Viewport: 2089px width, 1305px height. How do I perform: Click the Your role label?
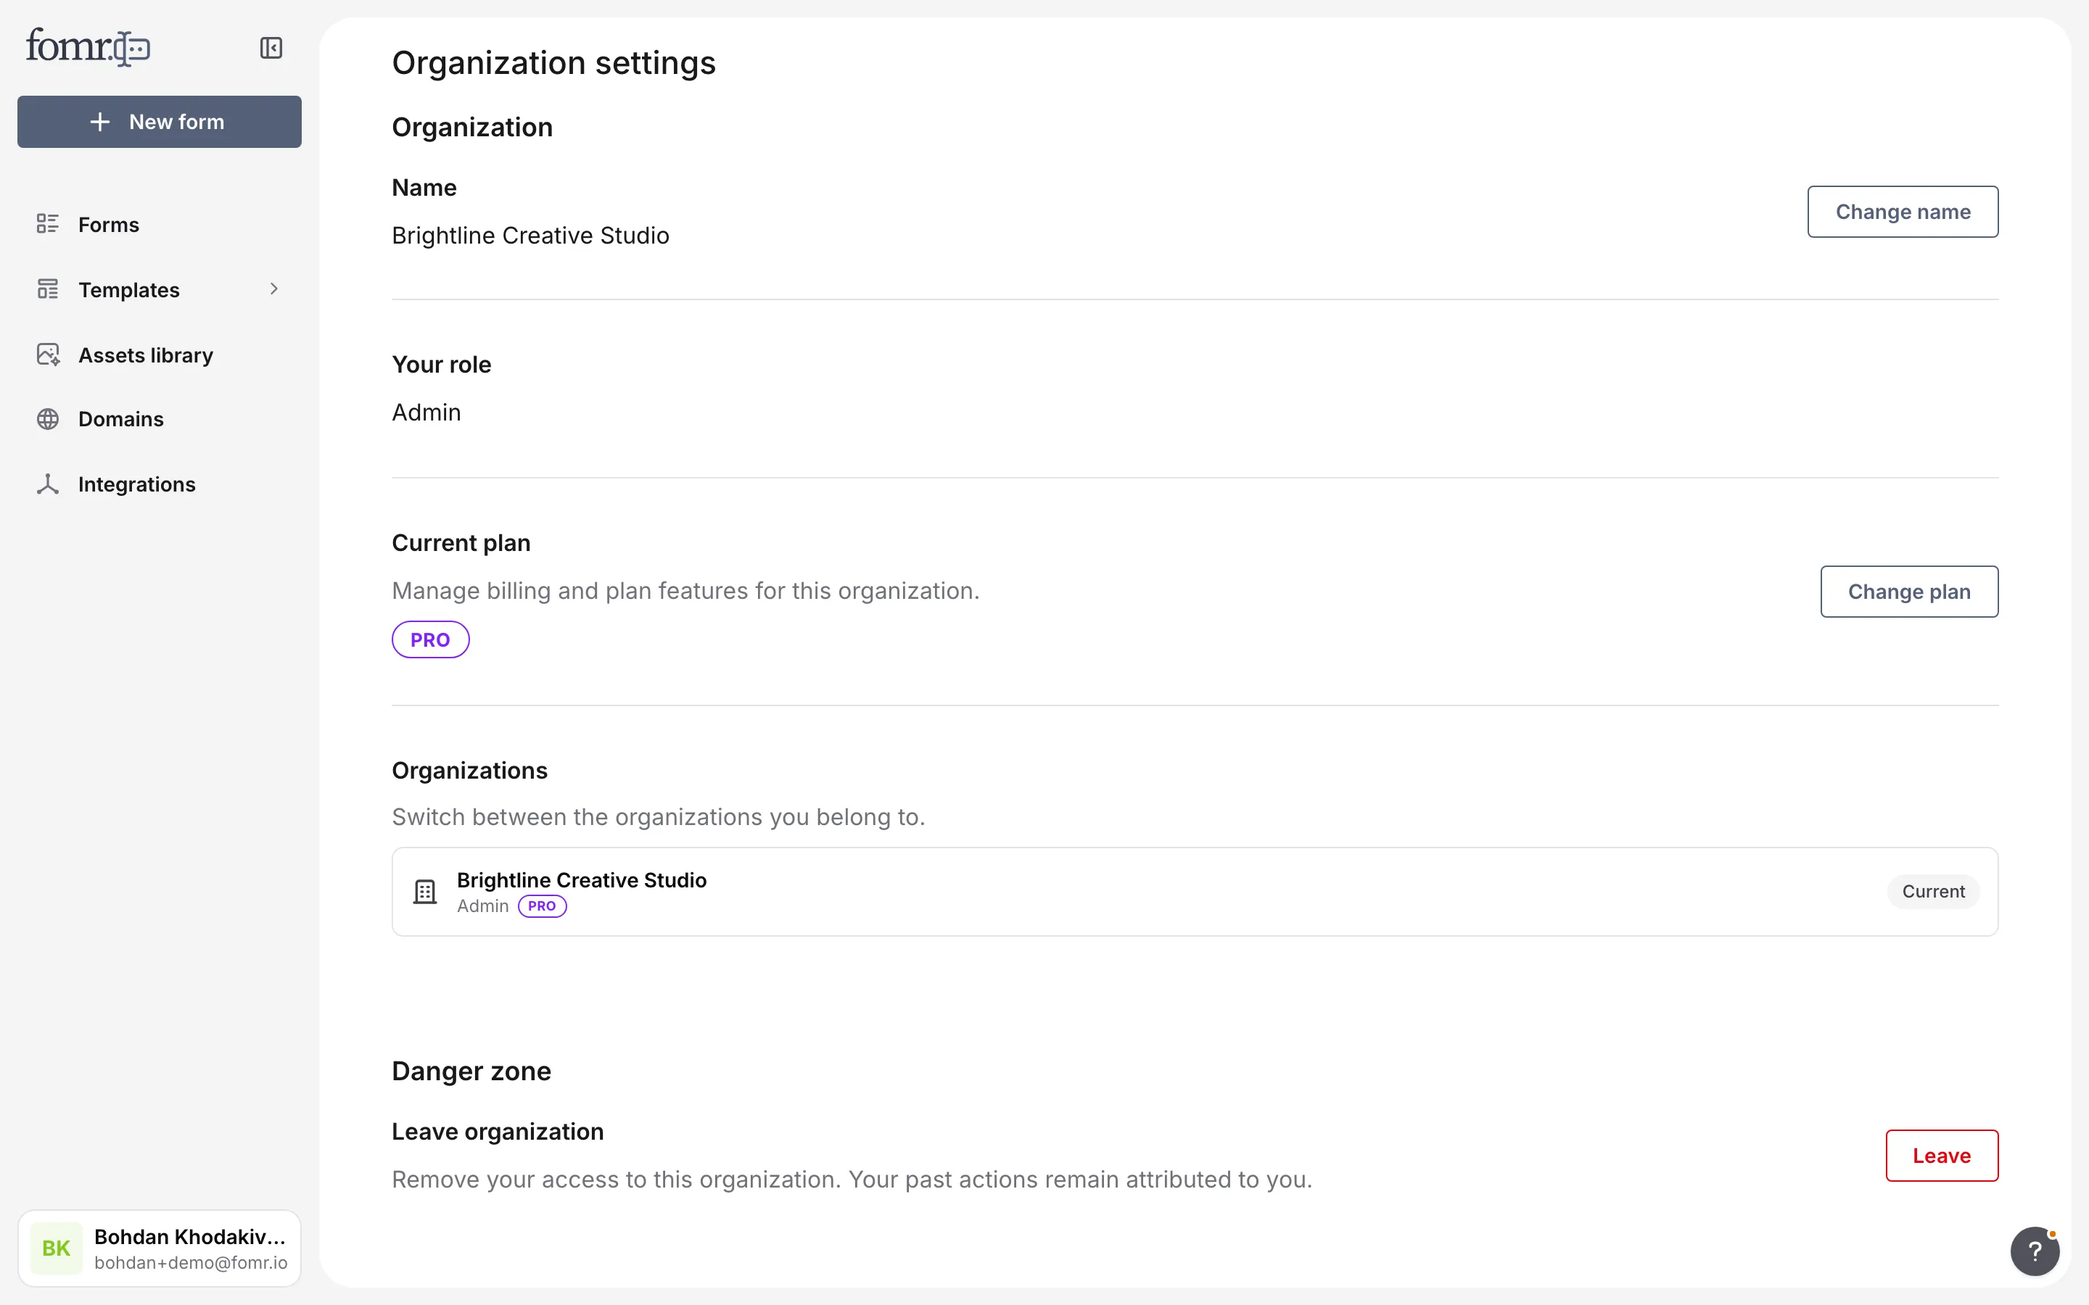click(441, 365)
